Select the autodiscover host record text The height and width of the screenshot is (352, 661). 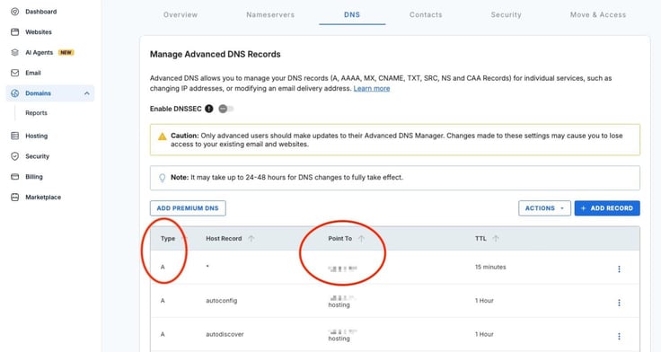tap(225, 334)
